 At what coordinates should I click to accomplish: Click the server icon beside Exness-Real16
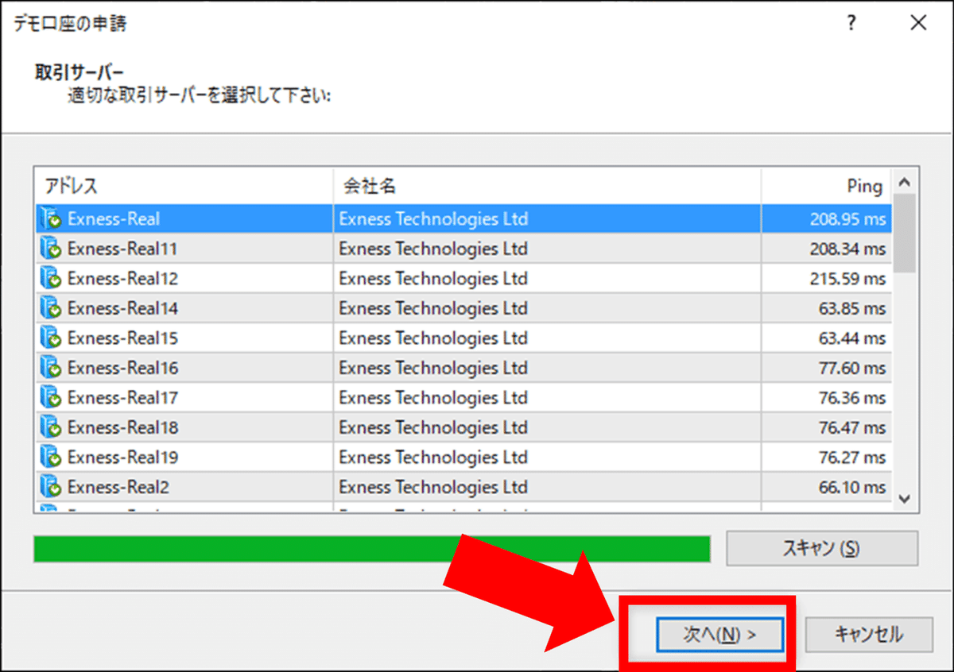[x=51, y=368]
